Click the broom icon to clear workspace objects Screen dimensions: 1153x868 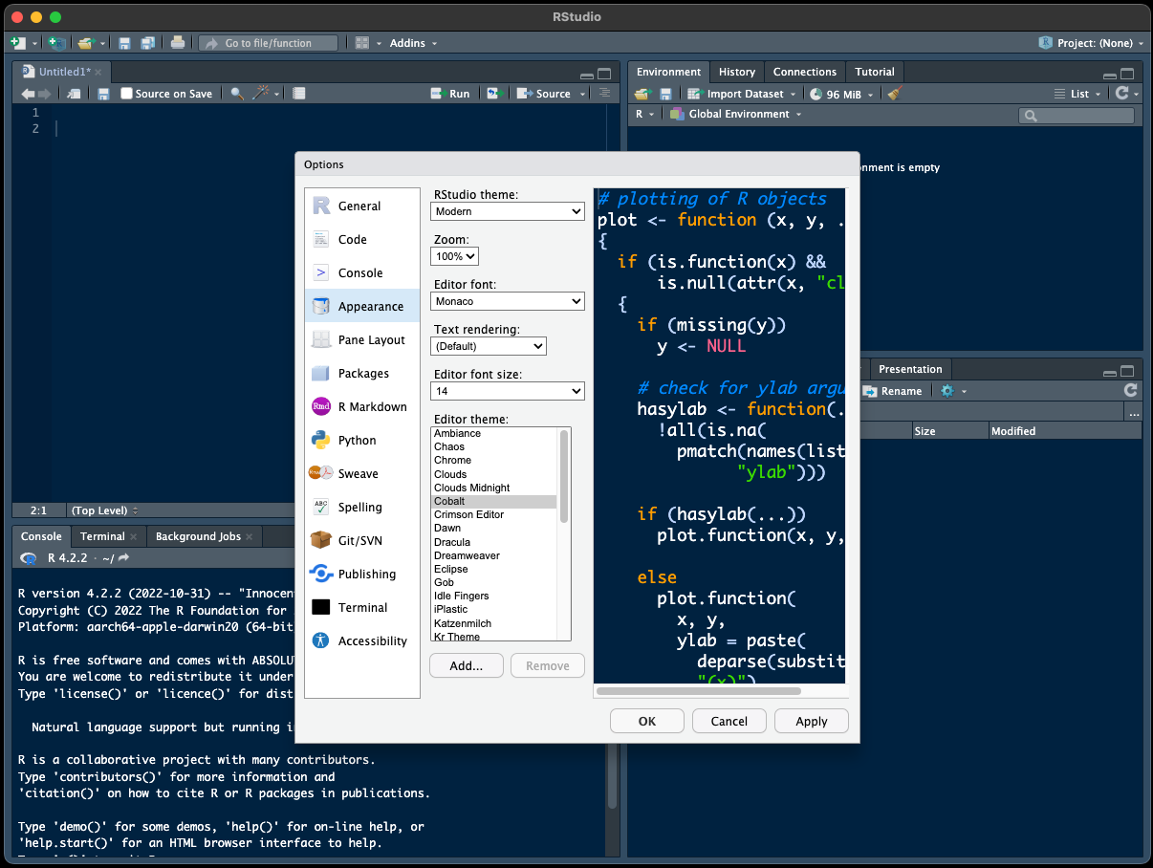[x=895, y=94]
